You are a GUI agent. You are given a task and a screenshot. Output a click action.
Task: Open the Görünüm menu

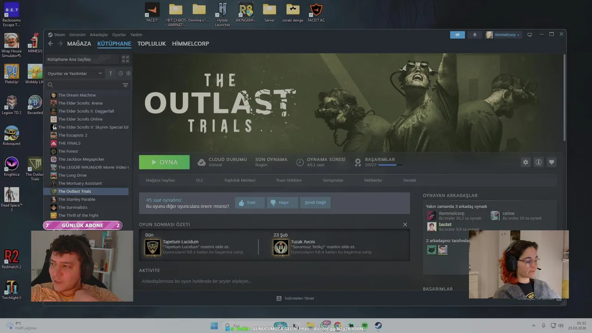[77, 35]
